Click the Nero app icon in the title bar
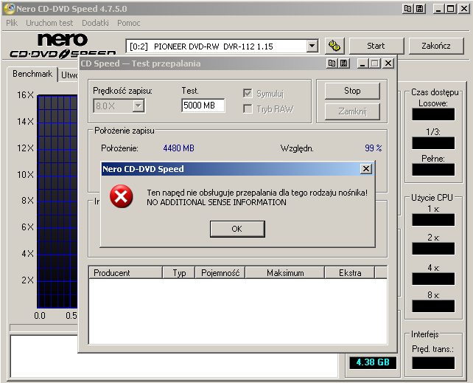473x383 pixels. click(10, 8)
